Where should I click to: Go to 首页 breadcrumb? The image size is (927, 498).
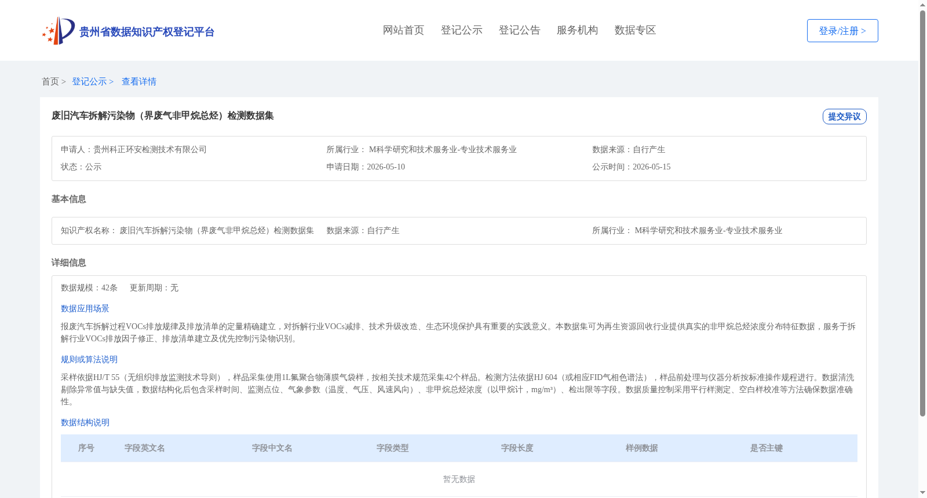point(50,82)
